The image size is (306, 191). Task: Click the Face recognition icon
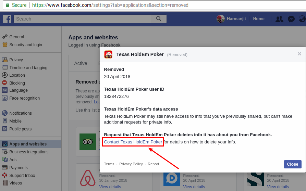point(5,98)
